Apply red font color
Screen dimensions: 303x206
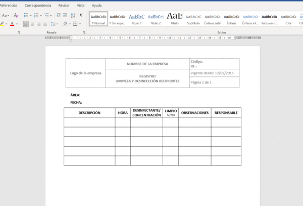pyautogui.click(x=12, y=24)
